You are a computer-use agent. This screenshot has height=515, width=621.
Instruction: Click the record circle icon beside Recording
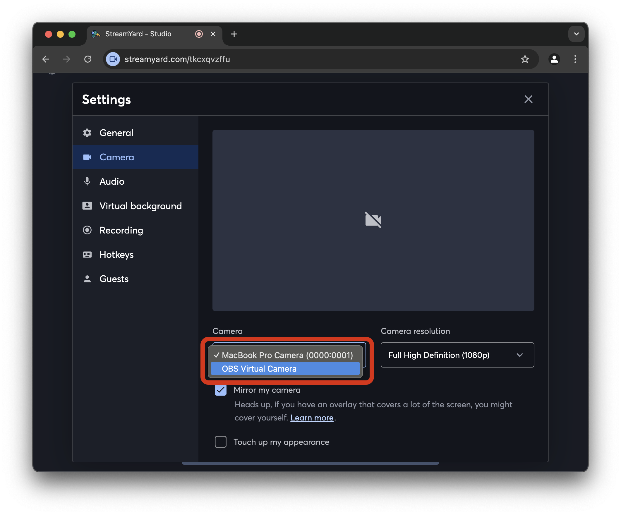click(87, 230)
